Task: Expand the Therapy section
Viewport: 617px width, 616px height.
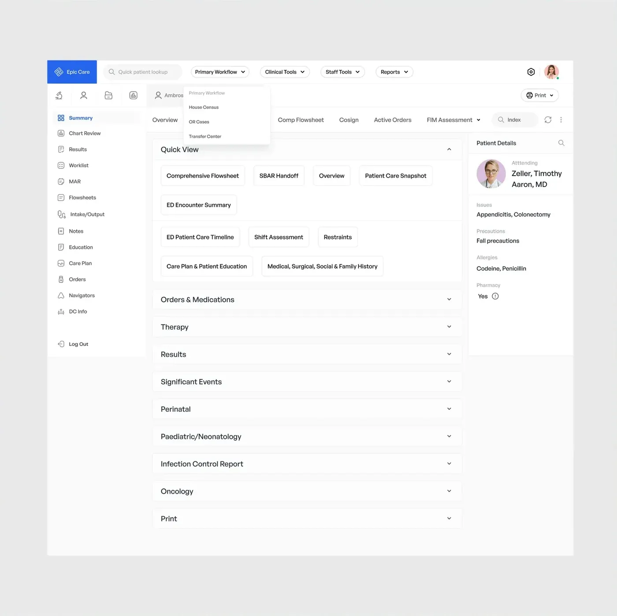Action: click(x=449, y=327)
